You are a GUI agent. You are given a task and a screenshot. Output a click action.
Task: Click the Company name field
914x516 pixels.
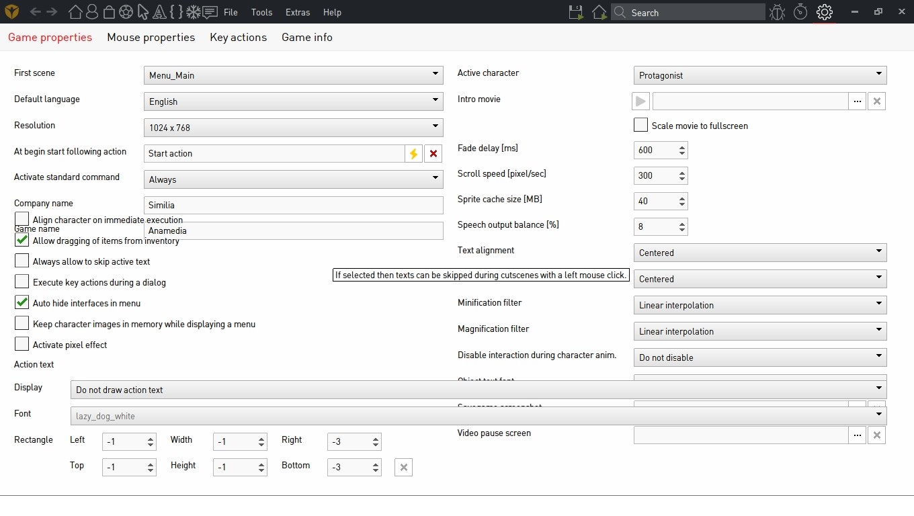[294, 205]
